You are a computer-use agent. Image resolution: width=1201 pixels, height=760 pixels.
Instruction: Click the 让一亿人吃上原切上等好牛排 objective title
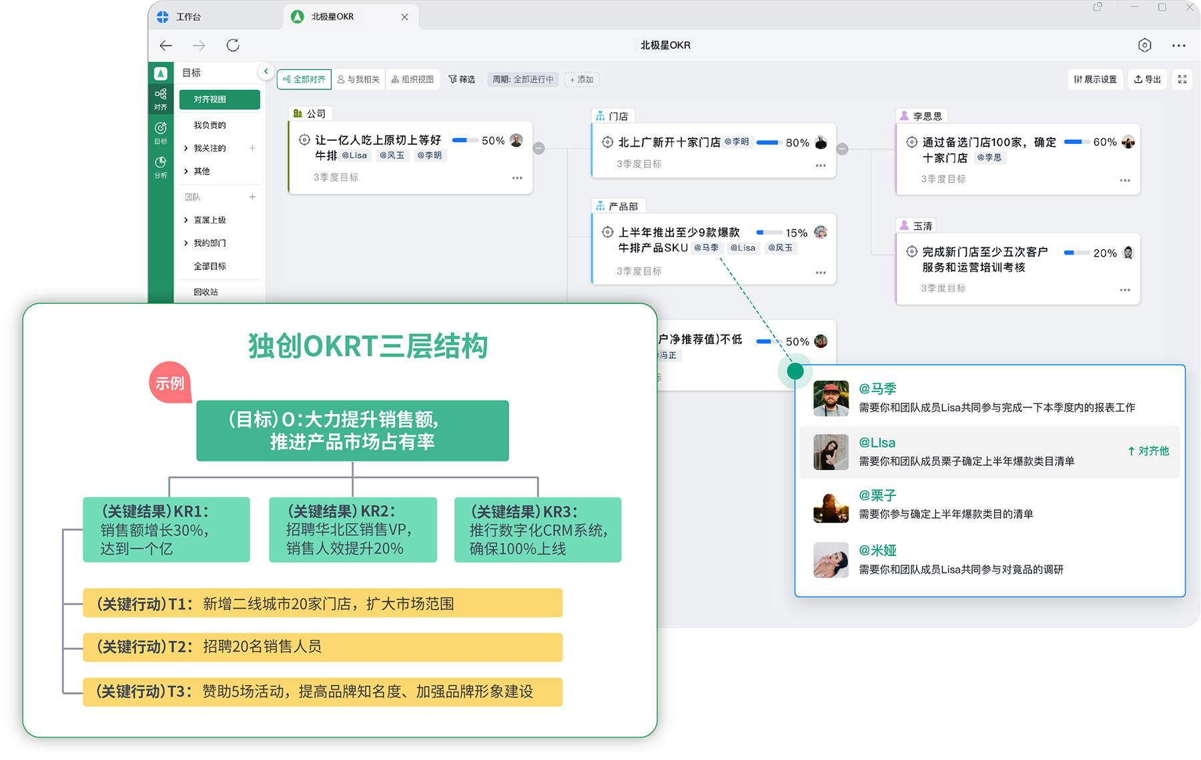tap(378, 147)
